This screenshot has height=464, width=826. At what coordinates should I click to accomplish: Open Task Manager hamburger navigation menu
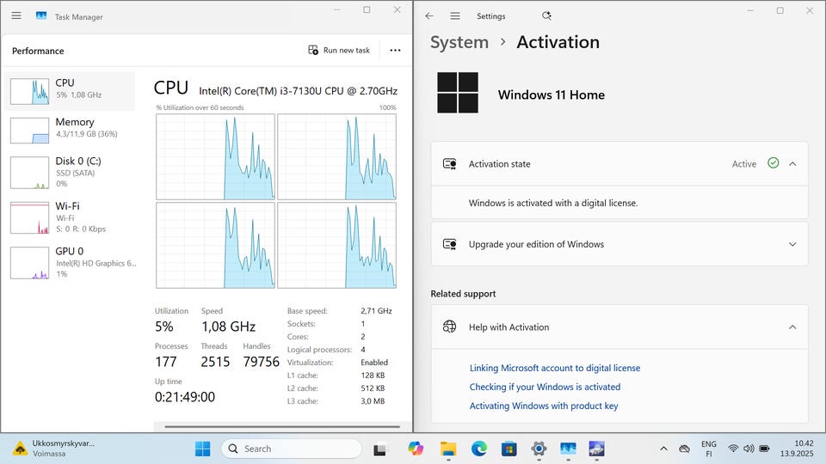tap(16, 15)
